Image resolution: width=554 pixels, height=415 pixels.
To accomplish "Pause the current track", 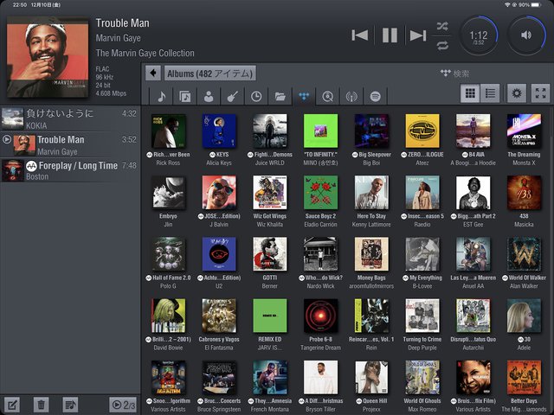I will [x=390, y=35].
